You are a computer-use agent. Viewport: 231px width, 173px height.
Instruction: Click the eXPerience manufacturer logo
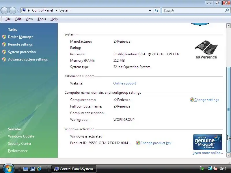coord(206,50)
